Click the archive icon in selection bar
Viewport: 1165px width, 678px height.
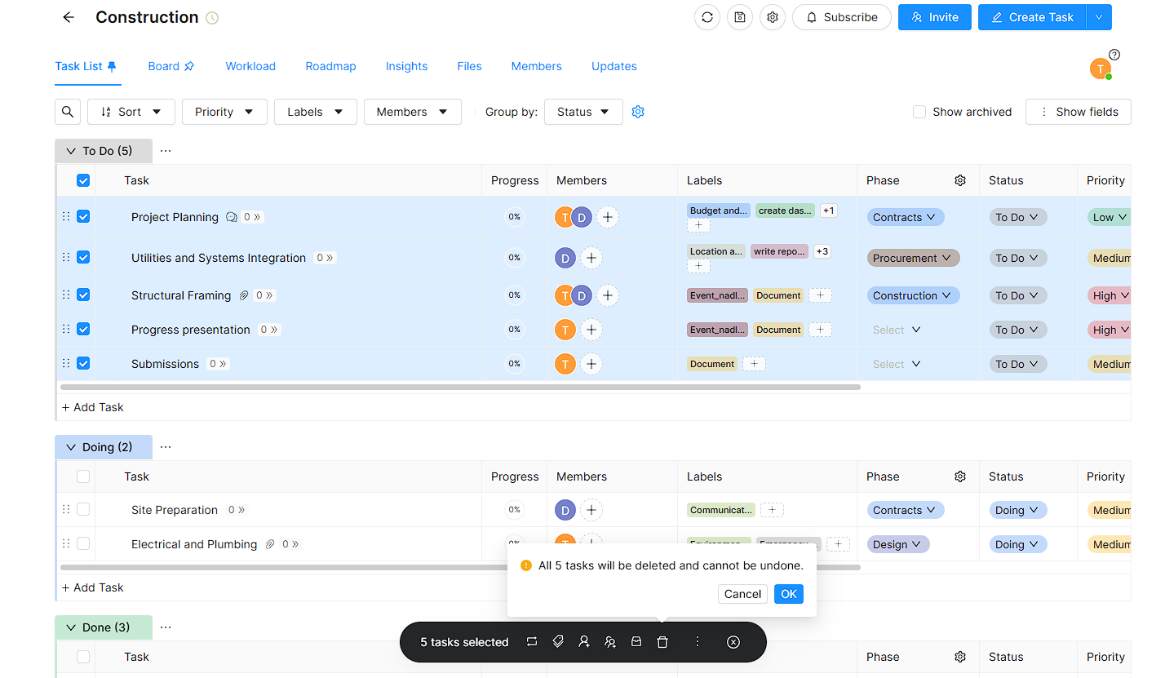tap(636, 642)
